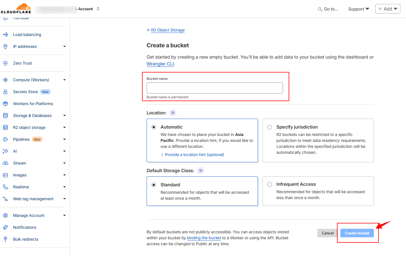This screenshot has width=406, height=256.
Task: Open Default Storage Class info icon
Action: (201, 170)
